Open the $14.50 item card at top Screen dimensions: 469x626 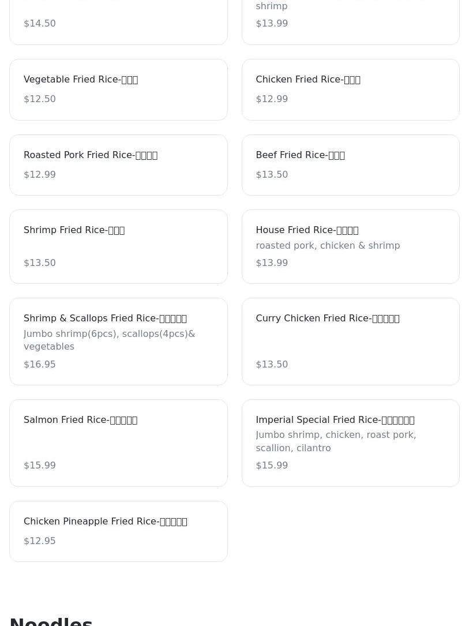pos(118,23)
